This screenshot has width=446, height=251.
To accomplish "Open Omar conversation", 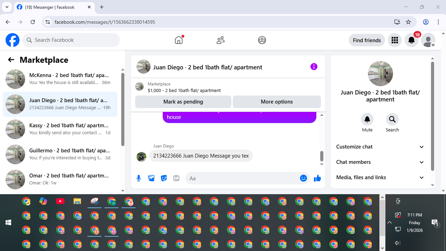I will point(60,180).
